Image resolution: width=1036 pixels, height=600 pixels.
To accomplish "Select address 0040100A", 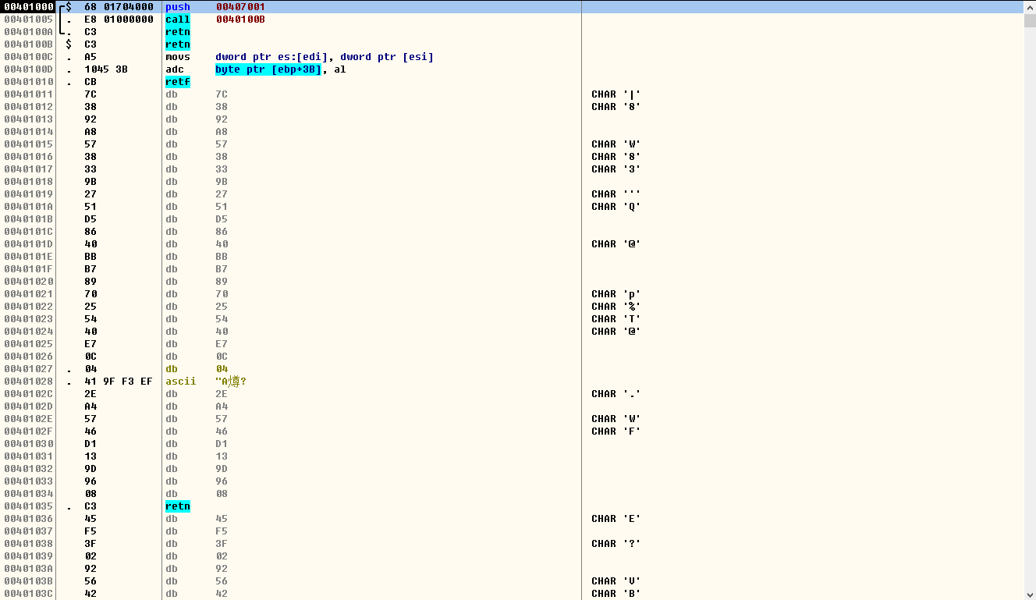I will pos(28,32).
